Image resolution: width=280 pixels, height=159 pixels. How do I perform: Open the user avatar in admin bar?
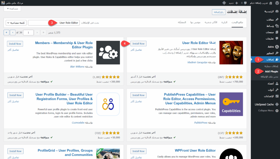(x=3, y=3)
